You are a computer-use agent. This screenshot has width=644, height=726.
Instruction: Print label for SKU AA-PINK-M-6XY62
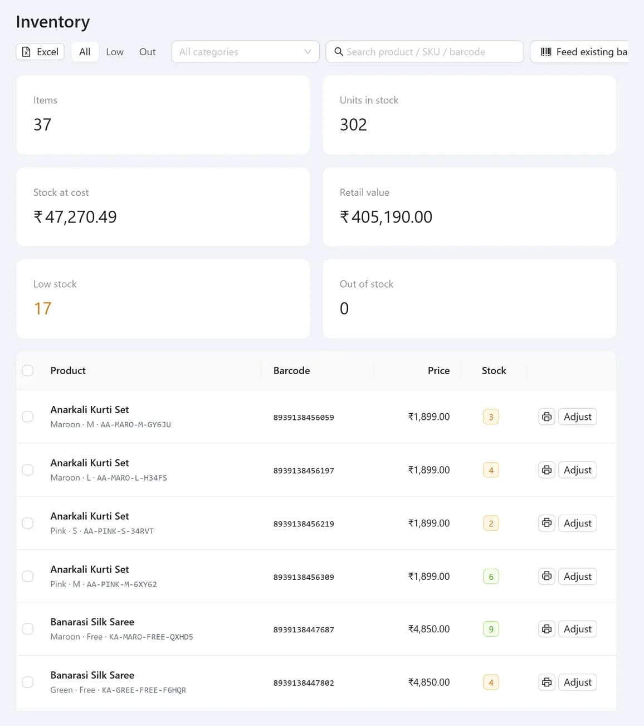coord(547,576)
